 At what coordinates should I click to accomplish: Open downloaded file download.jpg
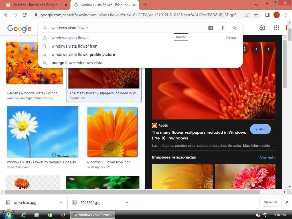coord(25,202)
